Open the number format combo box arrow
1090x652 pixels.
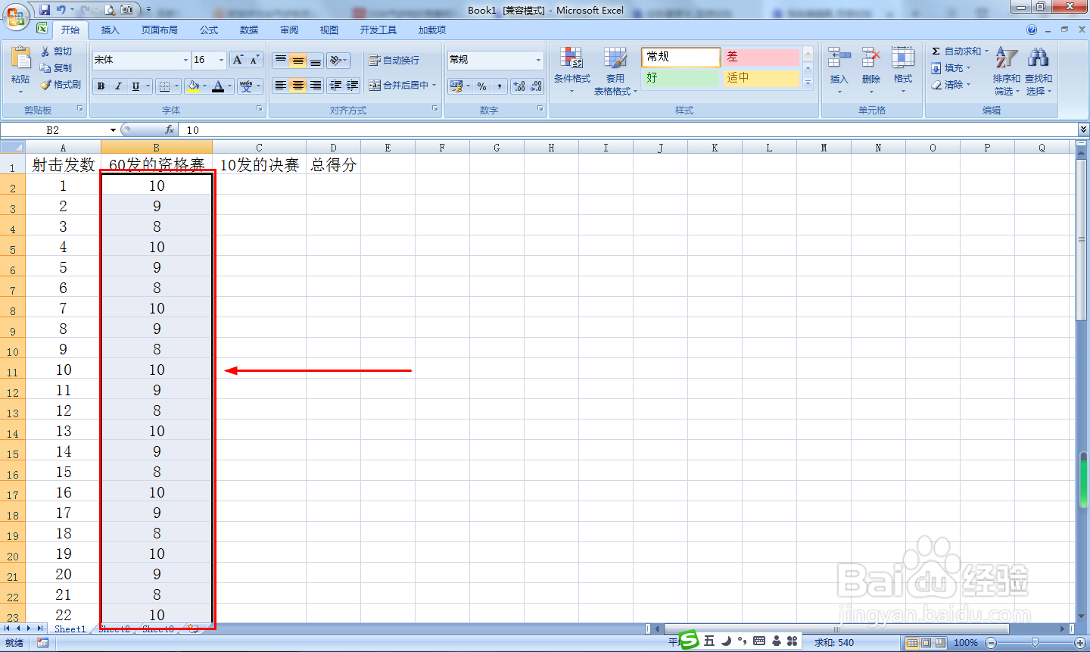[539, 60]
